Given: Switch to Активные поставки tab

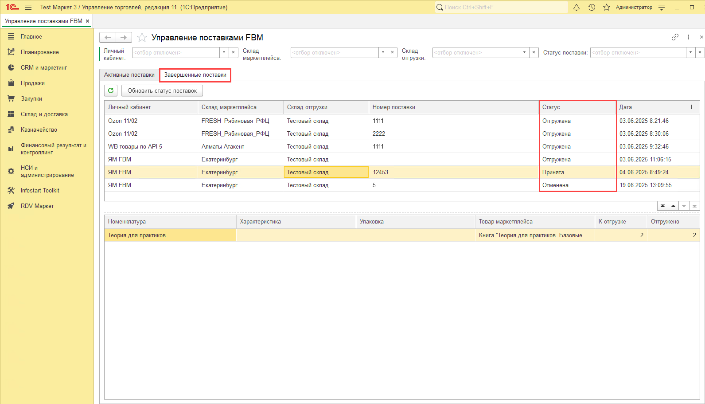Looking at the screenshot, I should [x=129, y=75].
